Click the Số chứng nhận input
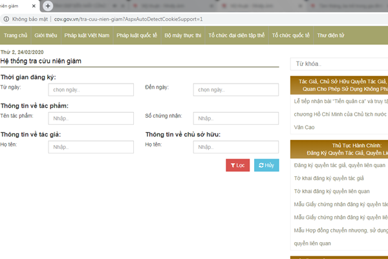Viewport: 388px width, 259px height. point(236,118)
